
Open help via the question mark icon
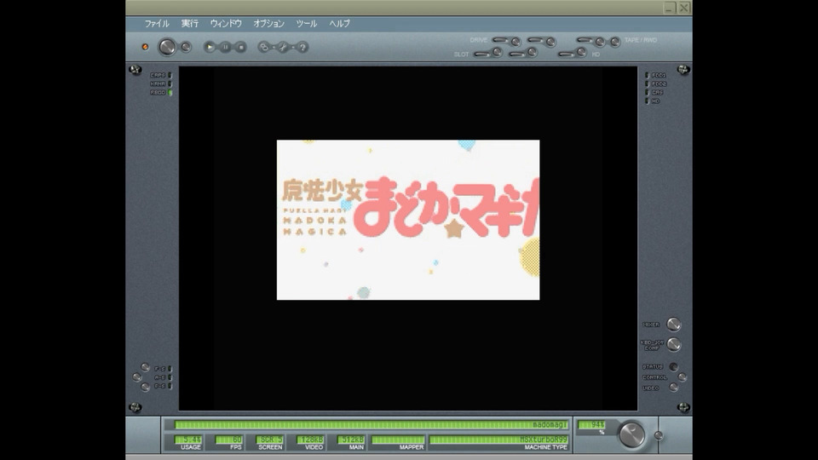click(x=302, y=47)
